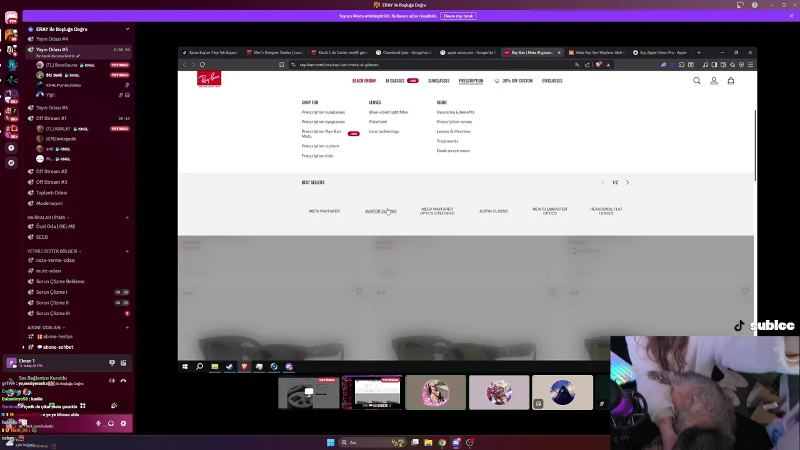Viewport: 800px width, 450px height.
Task: Collapse the ABONE ODALARI category
Action: click(x=46, y=327)
